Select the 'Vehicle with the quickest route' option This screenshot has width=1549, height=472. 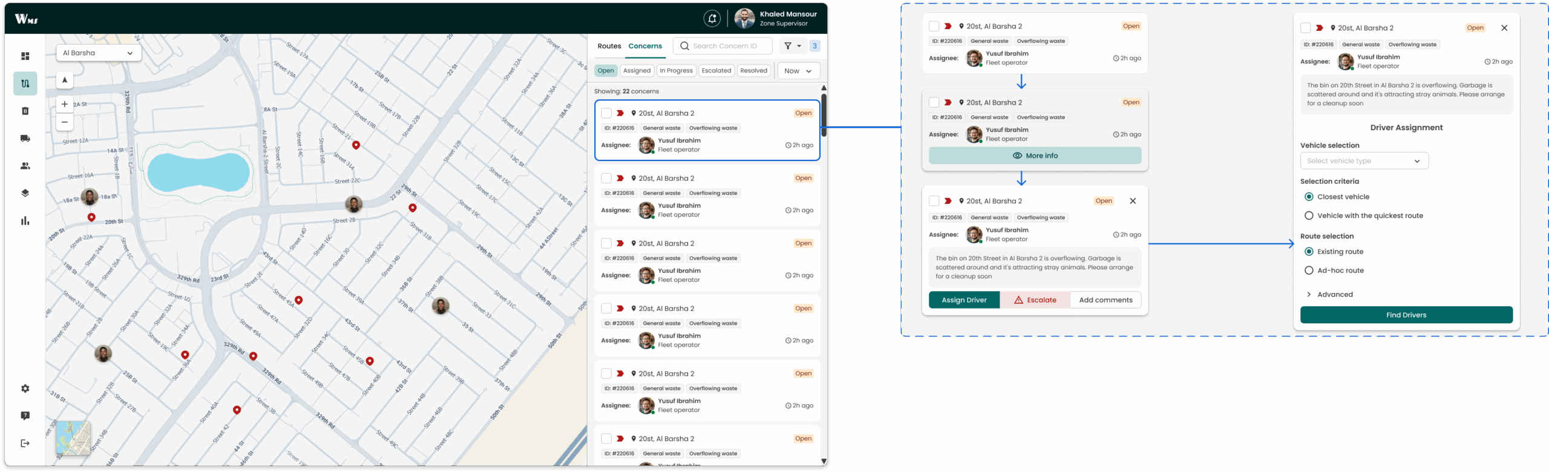coord(1309,216)
